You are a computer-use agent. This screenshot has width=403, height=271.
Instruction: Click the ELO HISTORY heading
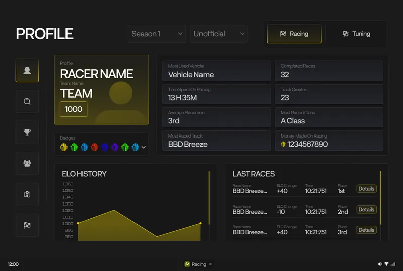click(84, 174)
